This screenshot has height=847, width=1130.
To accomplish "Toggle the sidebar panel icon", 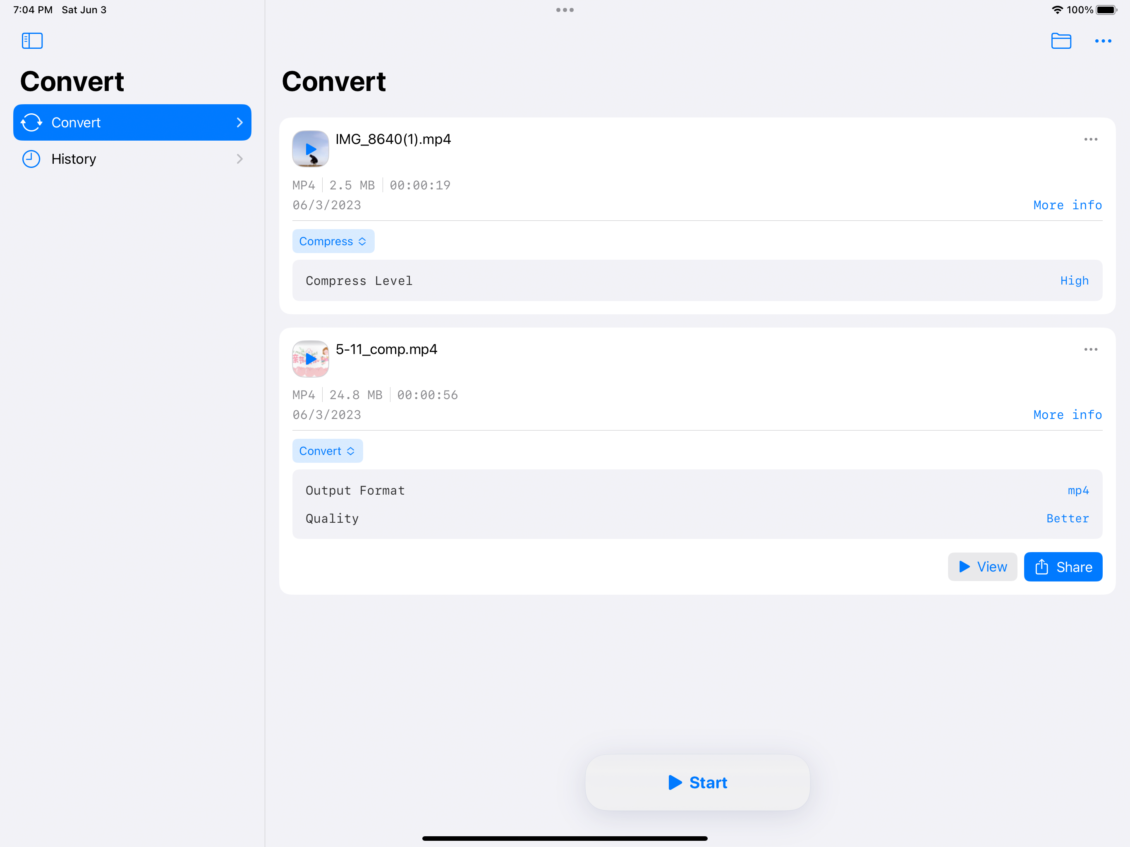I will point(32,41).
